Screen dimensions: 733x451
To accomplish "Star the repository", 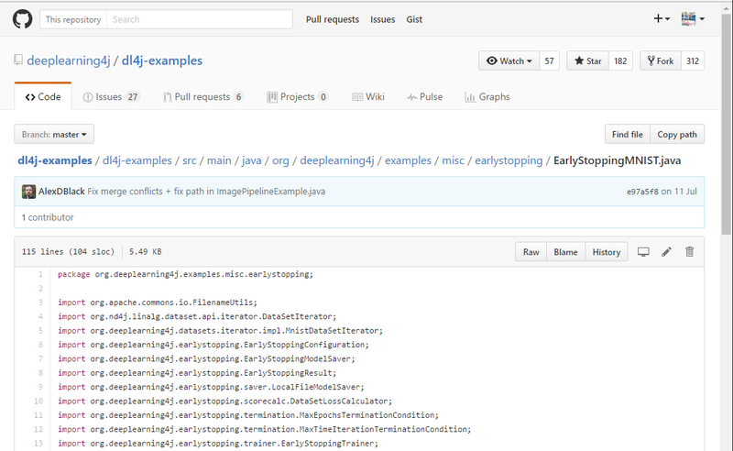I will (x=588, y=60).
